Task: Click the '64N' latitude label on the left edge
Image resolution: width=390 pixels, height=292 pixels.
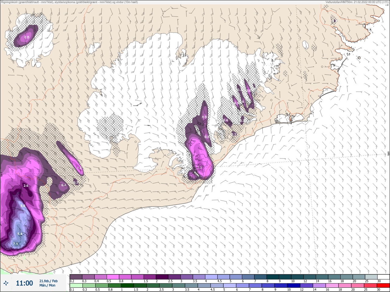Action: [2, 175]
